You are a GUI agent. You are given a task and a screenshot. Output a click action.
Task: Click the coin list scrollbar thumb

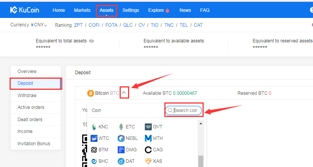201,161
